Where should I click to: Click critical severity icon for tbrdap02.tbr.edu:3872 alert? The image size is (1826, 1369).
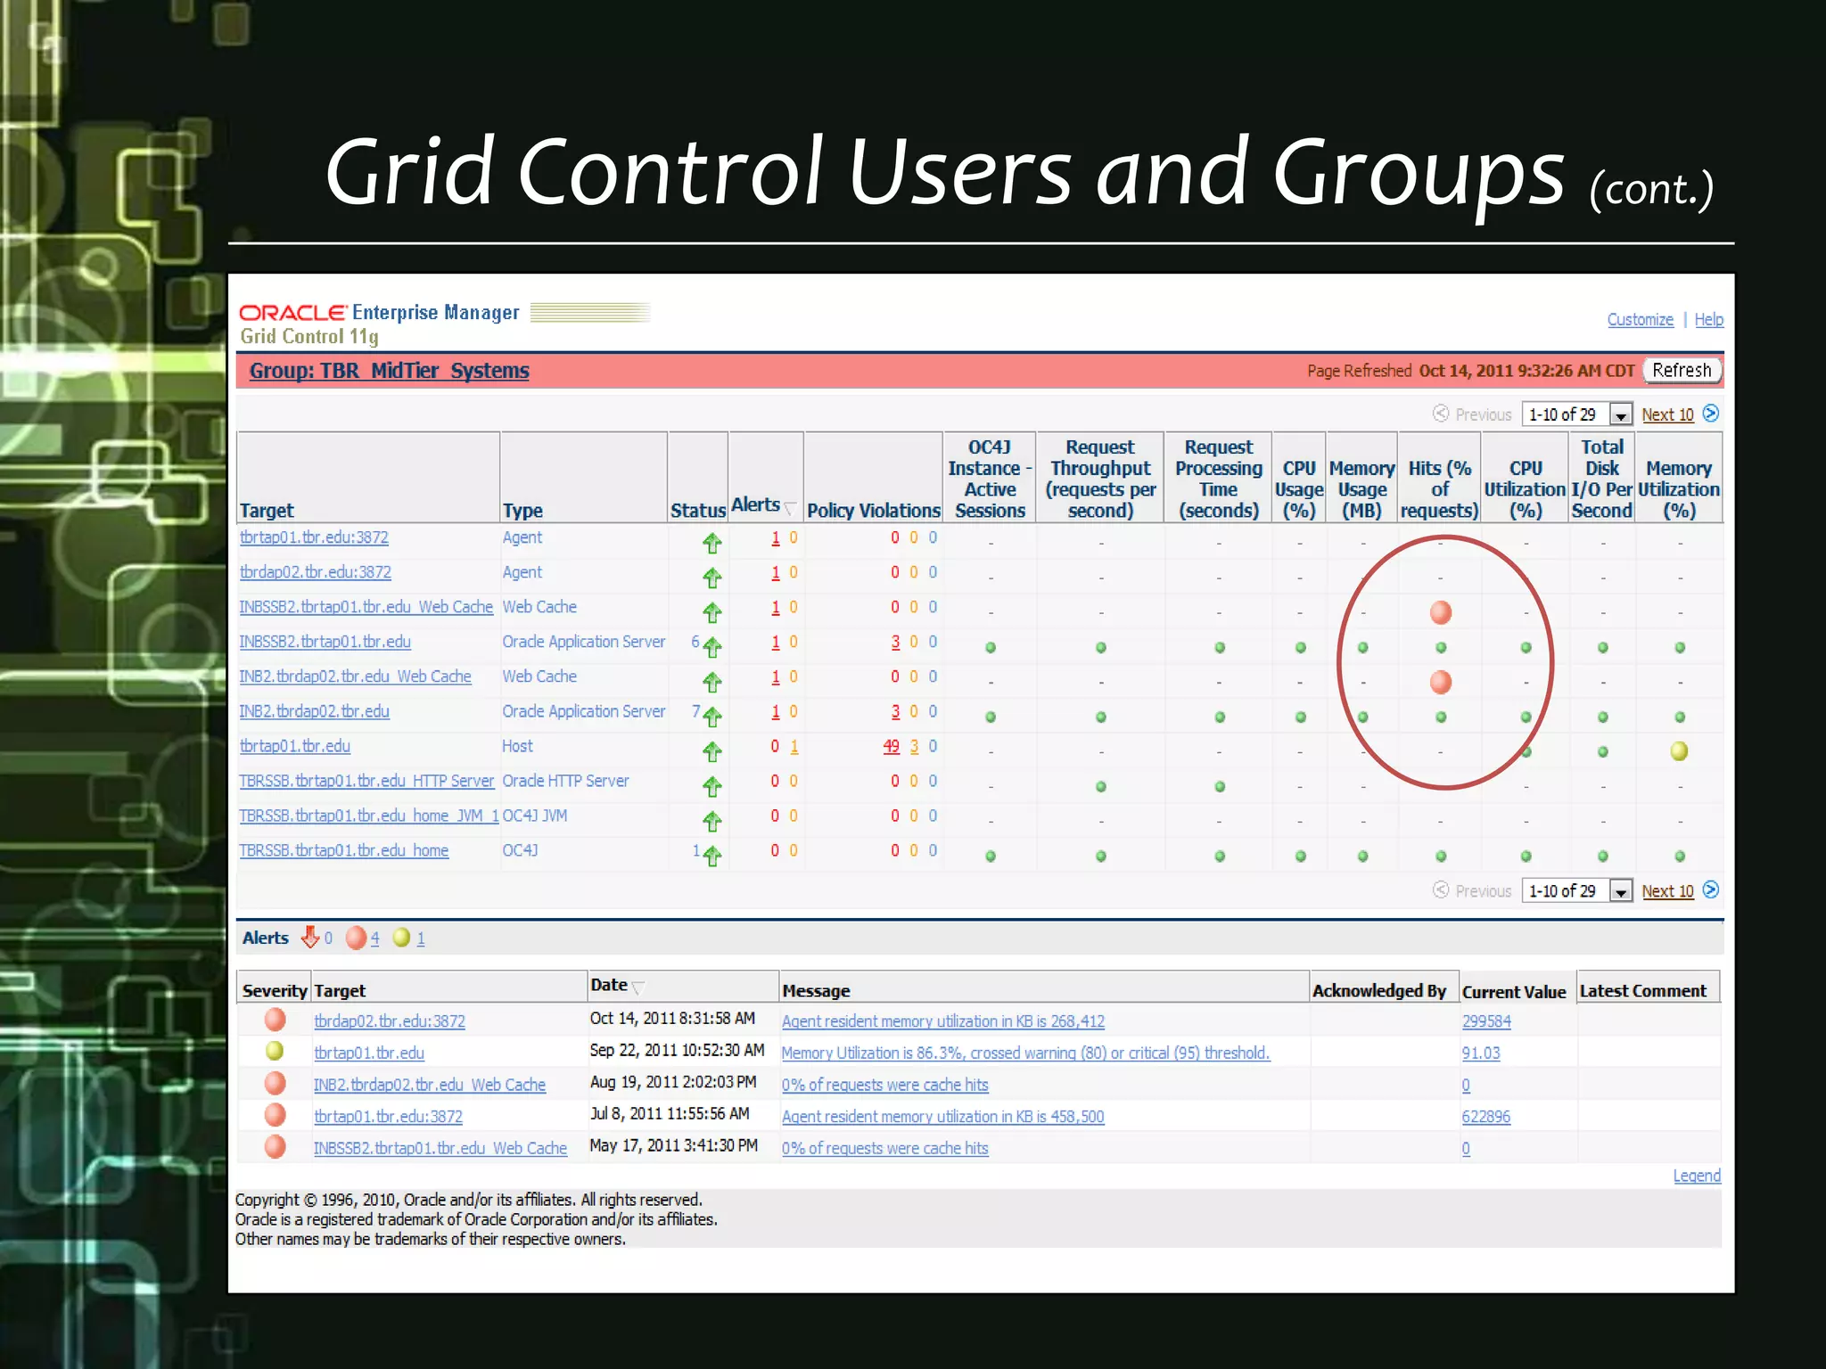click(x=276, y=1020)
